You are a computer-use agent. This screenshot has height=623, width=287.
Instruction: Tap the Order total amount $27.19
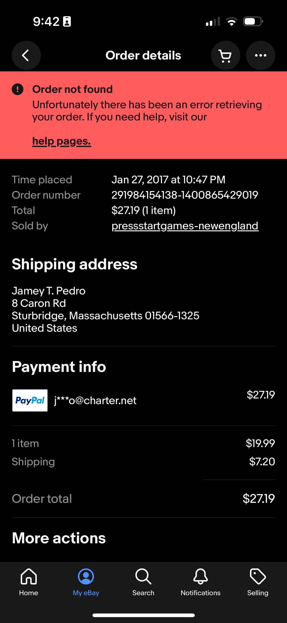(258, 499)
